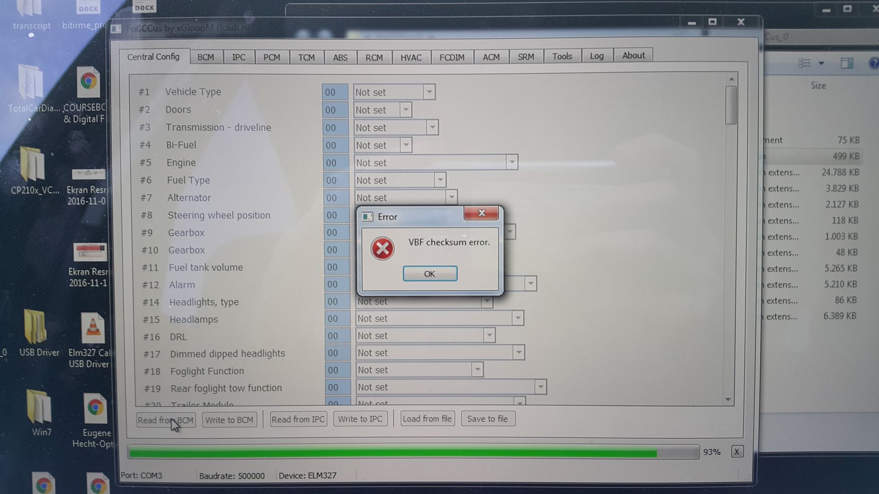Click the scrollbar down arrow in config list
This screenshot has height=494, width=879.
point(728,400)
